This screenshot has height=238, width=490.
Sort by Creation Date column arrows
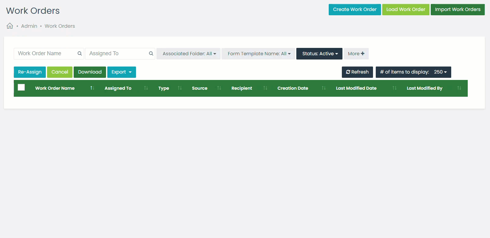click(324, 88)
